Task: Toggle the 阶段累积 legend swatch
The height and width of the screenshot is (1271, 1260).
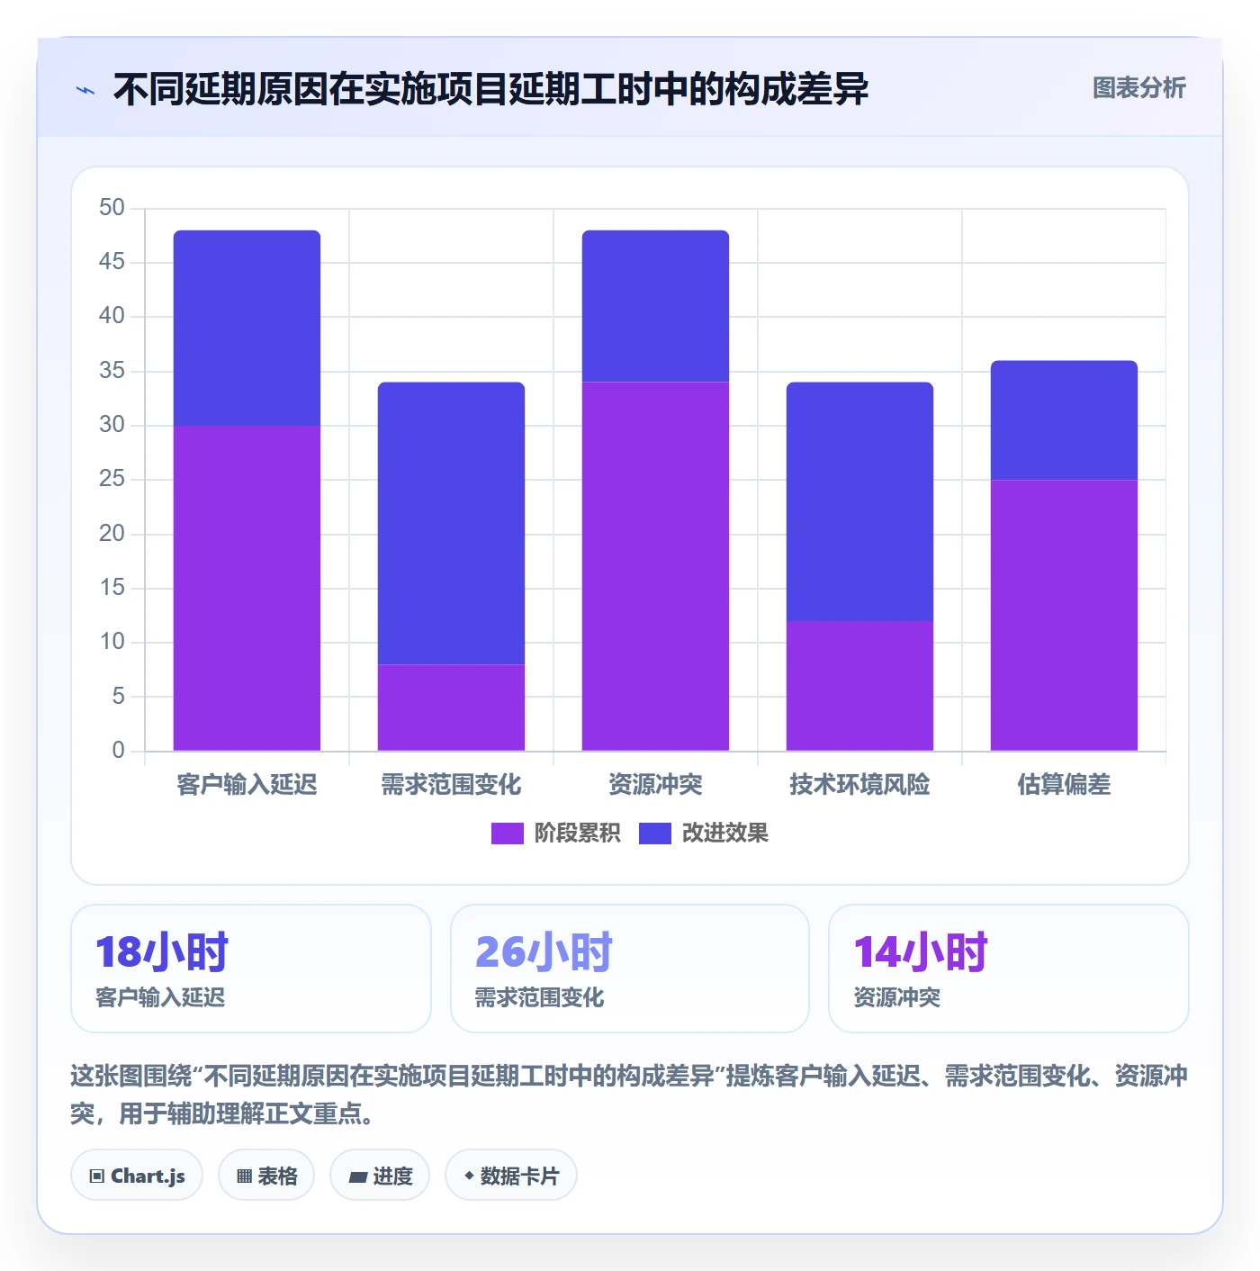Action: click(507, 834)
